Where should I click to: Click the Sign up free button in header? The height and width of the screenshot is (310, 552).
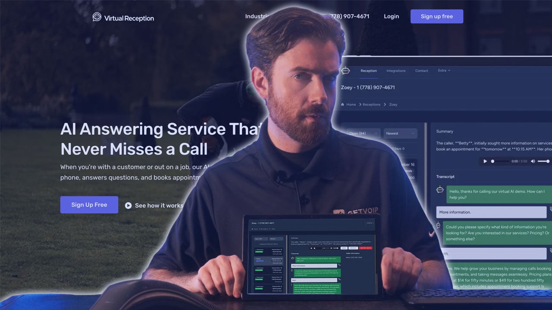[x=436, y=16]
